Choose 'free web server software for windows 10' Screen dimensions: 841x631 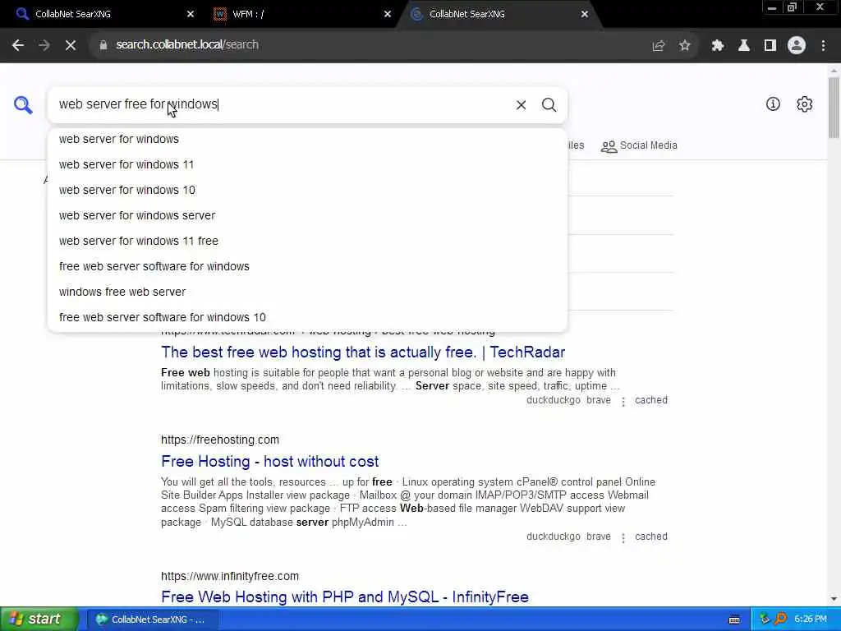307,318
